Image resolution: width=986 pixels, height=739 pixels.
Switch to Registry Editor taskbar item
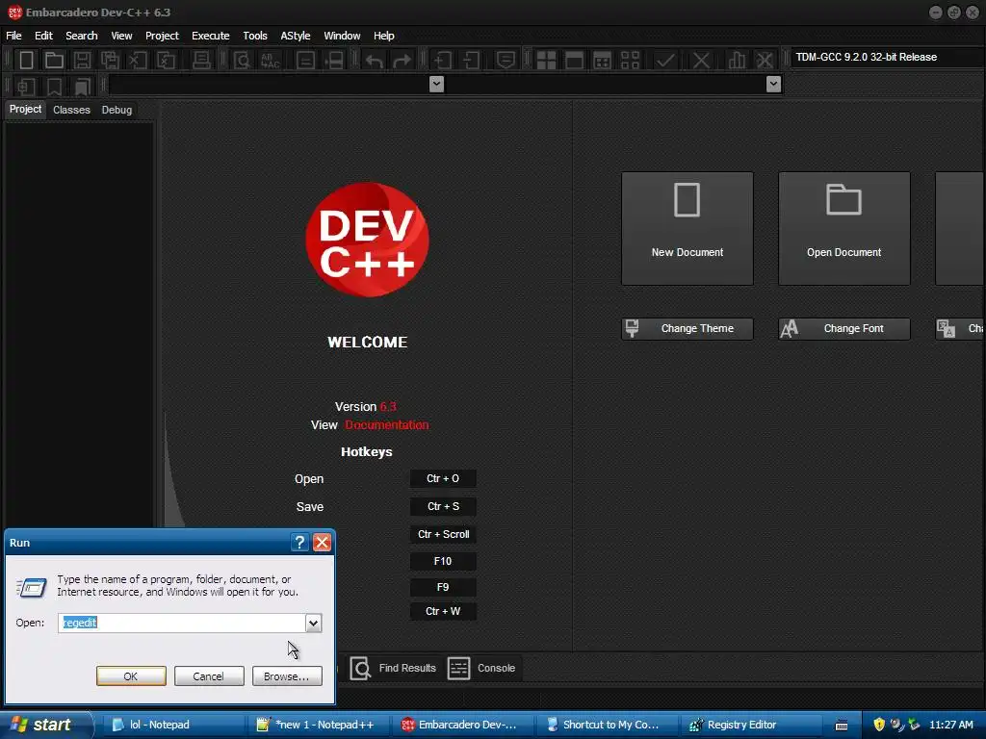[751, 725]
